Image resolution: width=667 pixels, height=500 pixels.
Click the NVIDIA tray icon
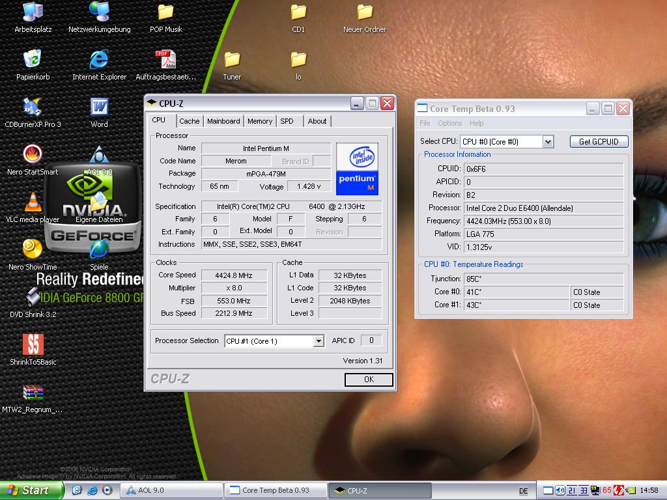(631, 491)
